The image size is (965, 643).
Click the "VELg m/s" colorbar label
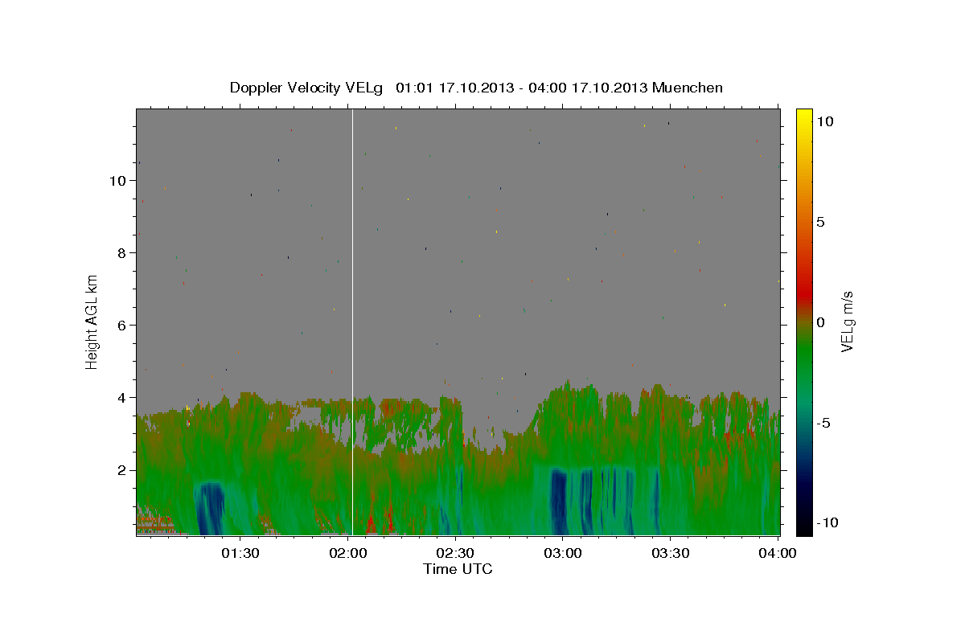pos(847,322)
